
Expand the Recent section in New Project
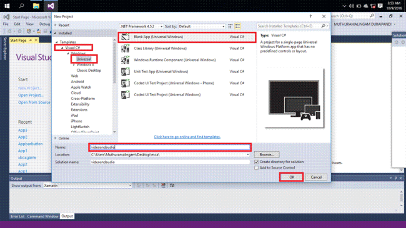coord(56,25)
